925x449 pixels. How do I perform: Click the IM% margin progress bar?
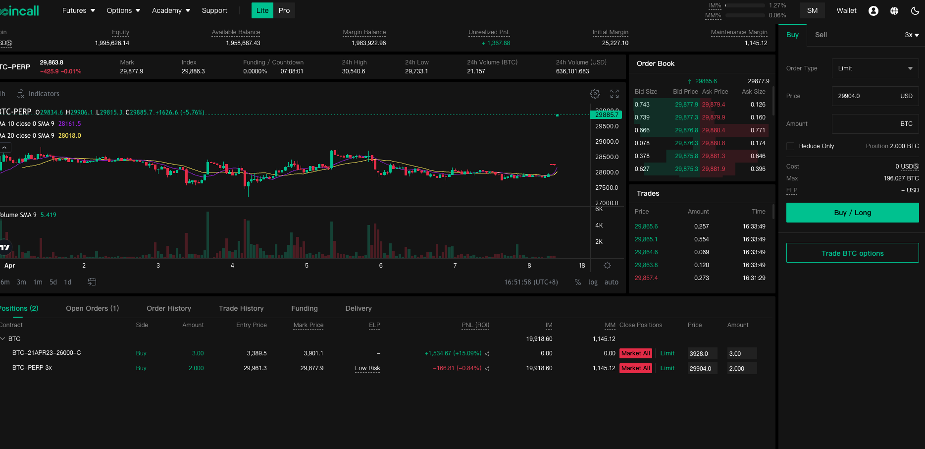745,5
